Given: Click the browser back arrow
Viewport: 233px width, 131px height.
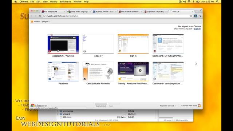Looking at the screenshot, I should (32, 16).
